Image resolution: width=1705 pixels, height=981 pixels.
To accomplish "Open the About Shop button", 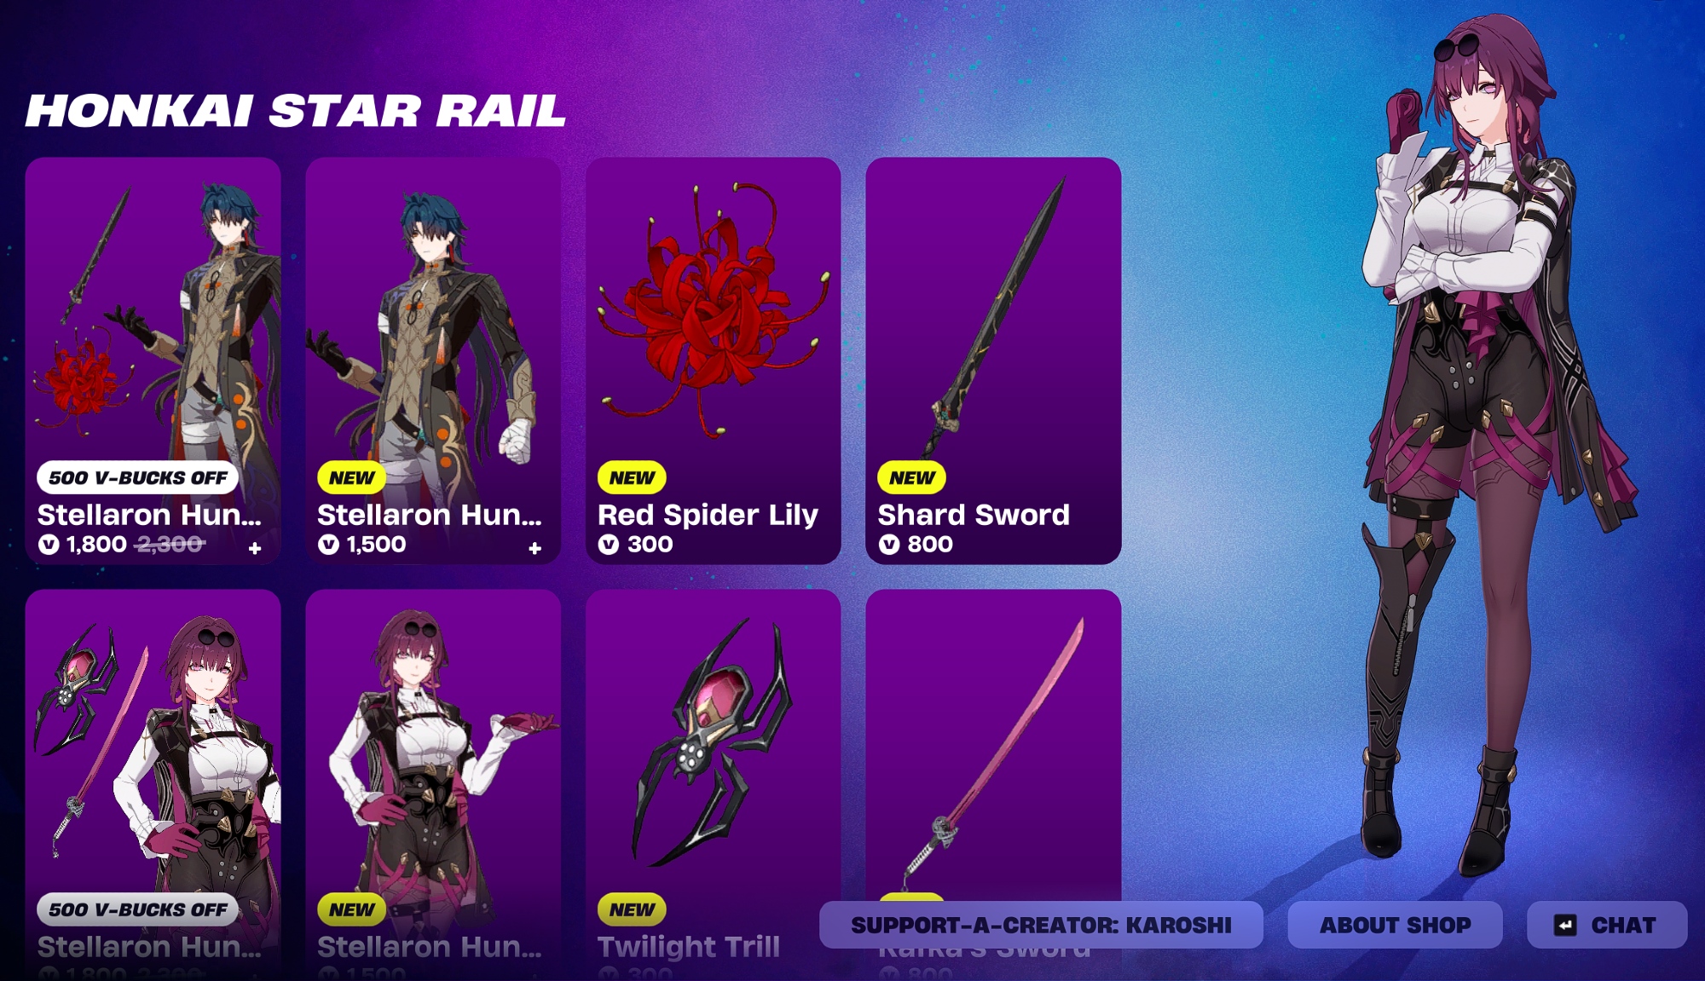I will 1395,925.
